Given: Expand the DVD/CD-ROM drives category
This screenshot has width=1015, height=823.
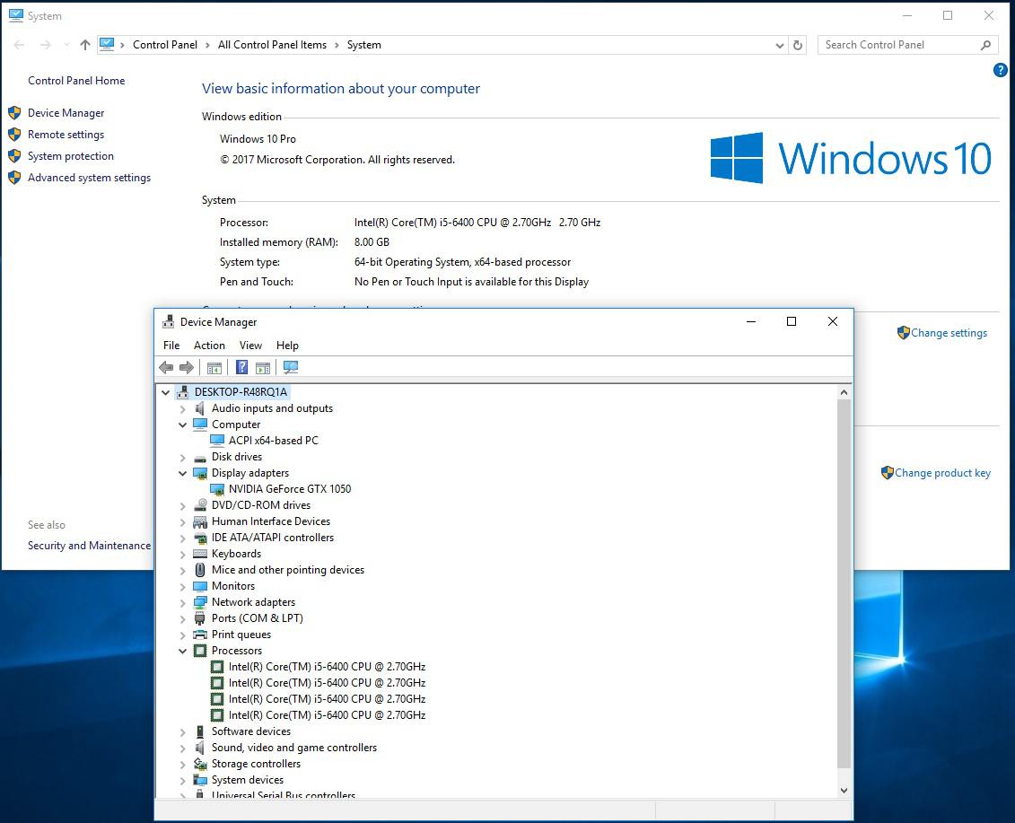Looking at the screenshot, I should 182,506.
